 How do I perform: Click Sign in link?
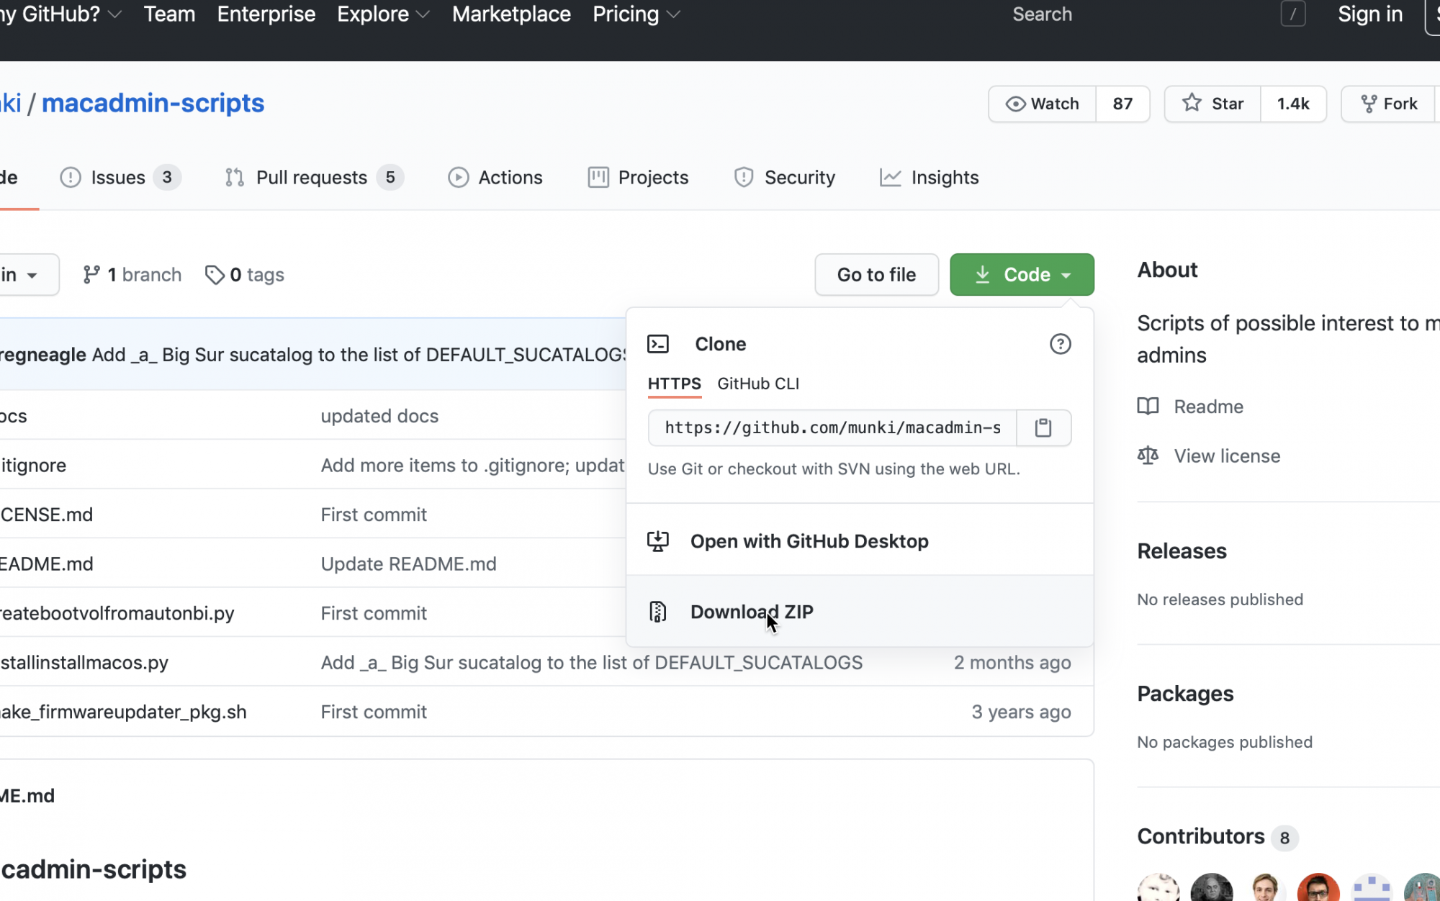pos(1369,14)
